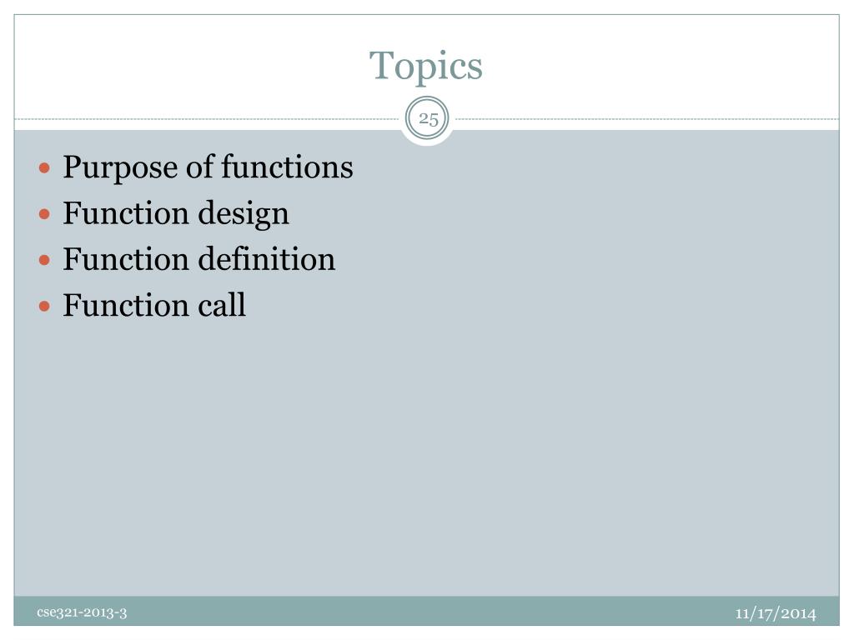
Task: Click the word definition in third bullet
Action: coord(266,258)
